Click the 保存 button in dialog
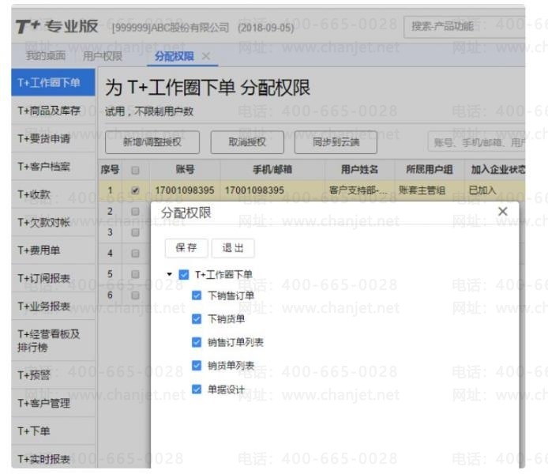Image resolution: width=548 pixels, height=474 pixels. pos(186,248)
